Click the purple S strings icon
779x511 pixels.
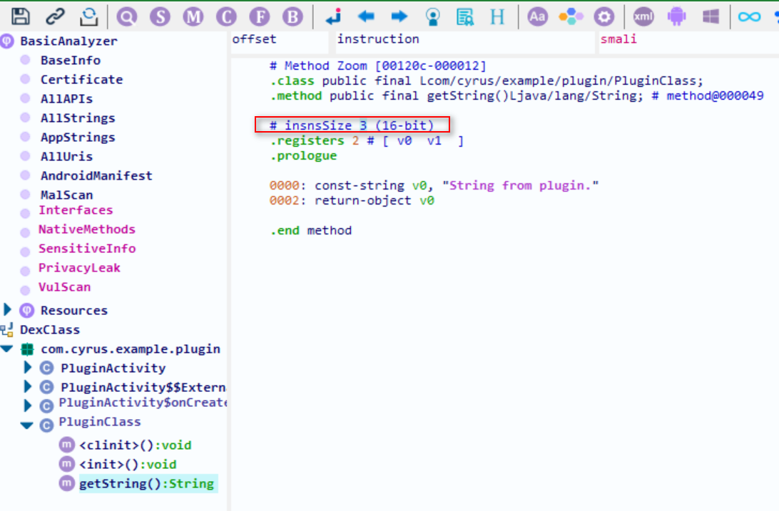click(160, 17)
